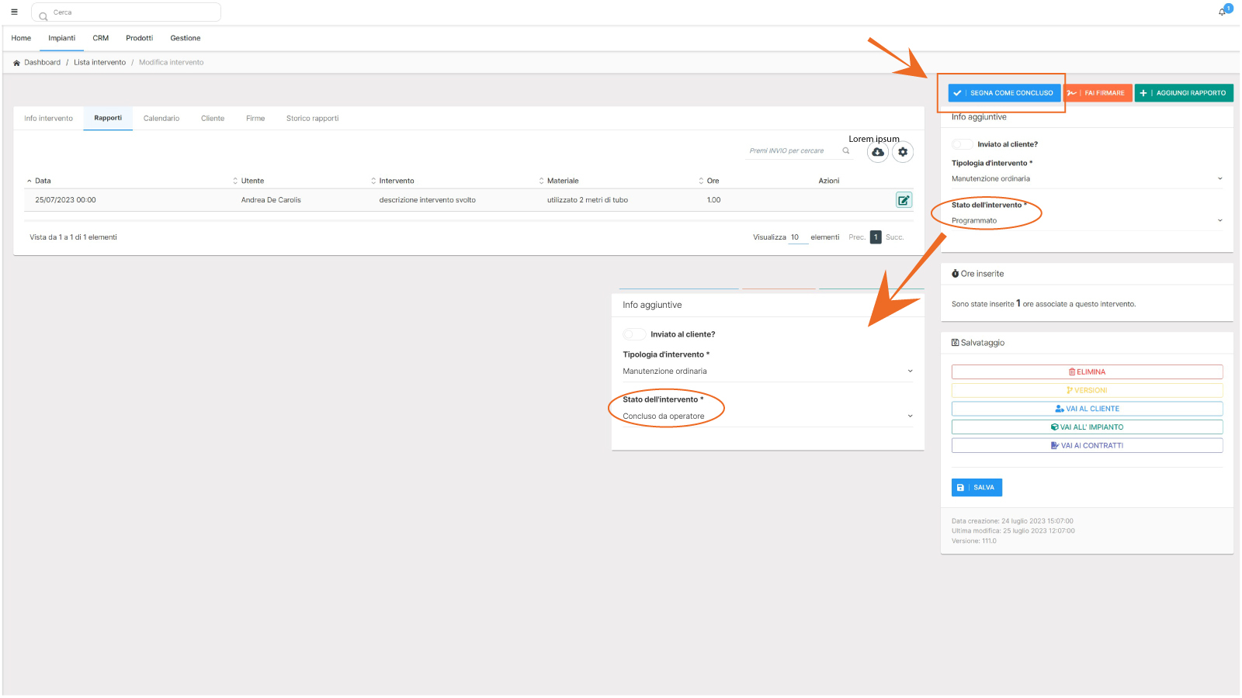Switch to the Calendario tab
Viewport: 1242px width, 698px height.
tap(161, 119)
